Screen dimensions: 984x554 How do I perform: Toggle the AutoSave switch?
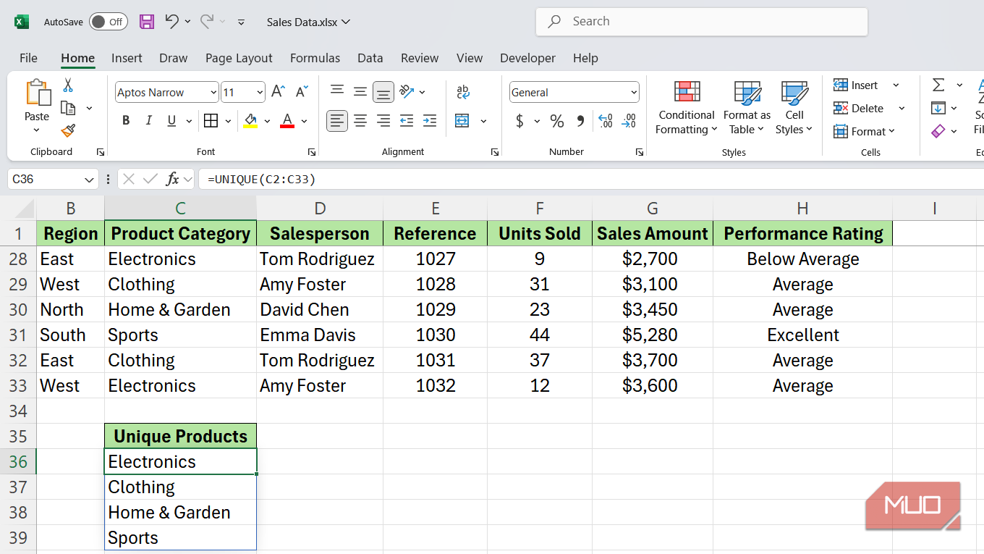[x=109, y=22]
